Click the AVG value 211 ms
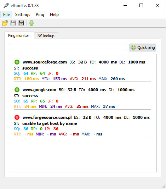 coord(88,79)
